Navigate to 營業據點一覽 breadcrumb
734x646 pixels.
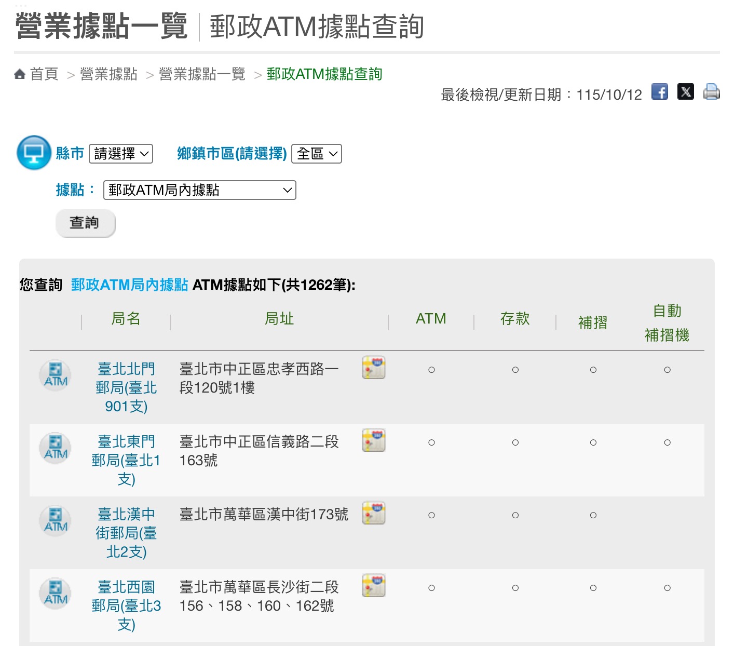click(x=202, y=74)
